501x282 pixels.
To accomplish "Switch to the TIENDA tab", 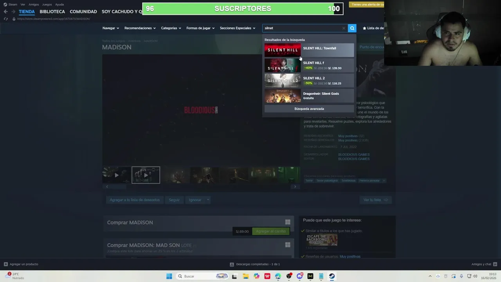I will (27, 12).
